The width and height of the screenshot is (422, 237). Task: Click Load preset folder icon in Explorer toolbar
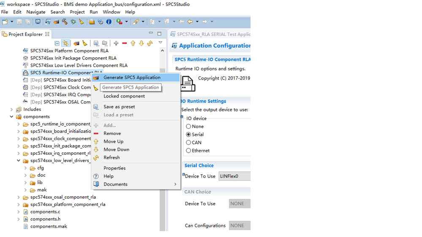[x=104, y=43]
